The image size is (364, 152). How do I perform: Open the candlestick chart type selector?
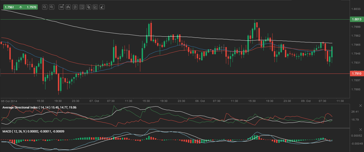tap(68, 7)
